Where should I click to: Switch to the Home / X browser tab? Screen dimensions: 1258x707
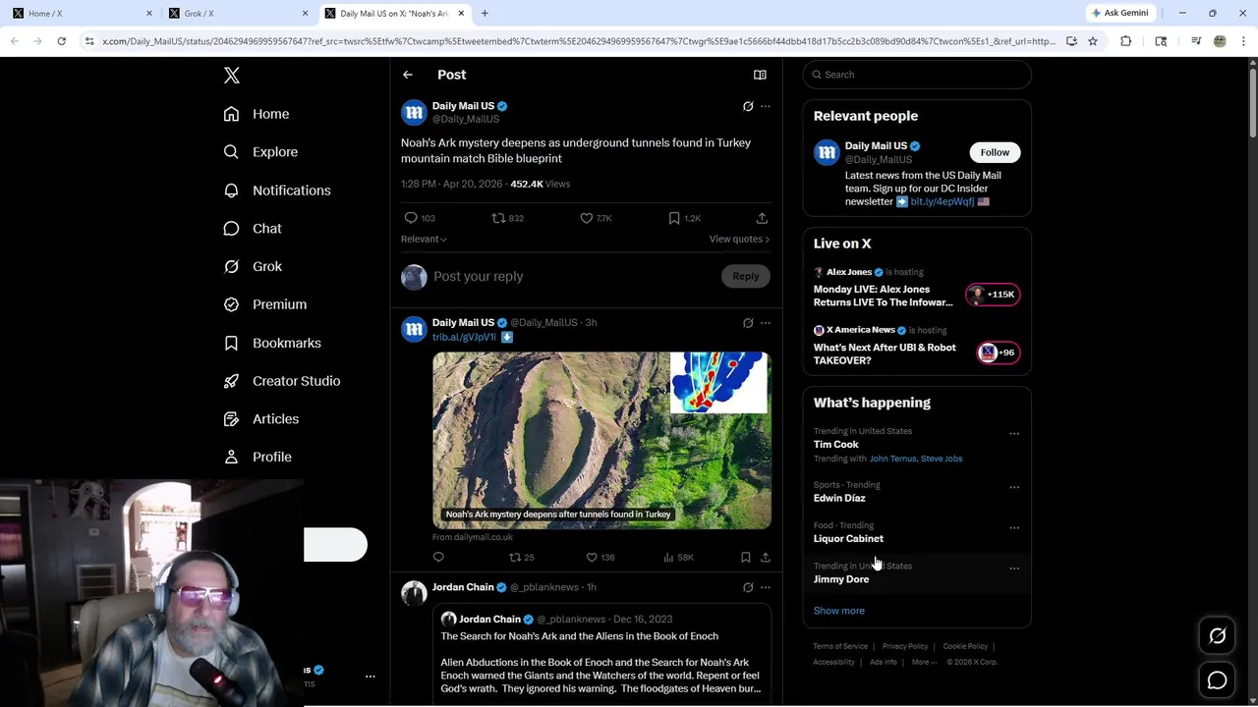(81, 14)
